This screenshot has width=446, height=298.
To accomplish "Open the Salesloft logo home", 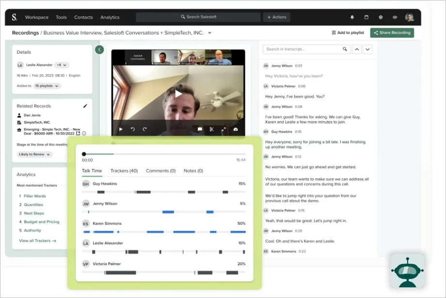I will click(x=14, y=17).
